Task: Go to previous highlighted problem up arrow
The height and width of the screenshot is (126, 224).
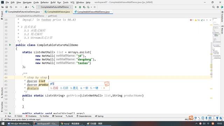Action: pyautogui.click(x=207, y=20)
